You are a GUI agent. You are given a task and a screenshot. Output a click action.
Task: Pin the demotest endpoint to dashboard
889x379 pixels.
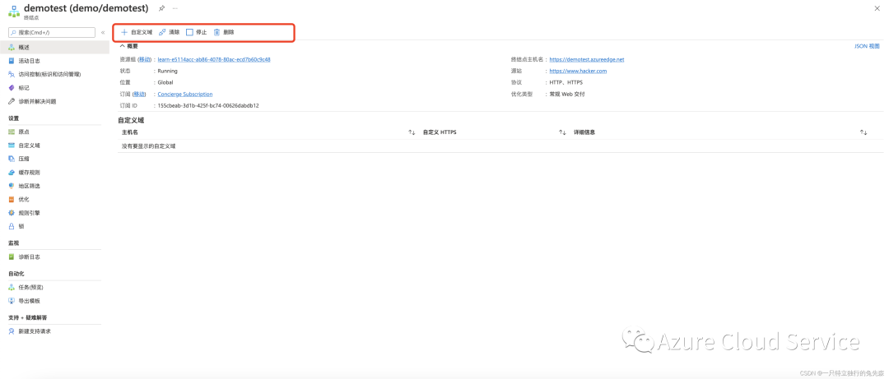coord(161,8)
